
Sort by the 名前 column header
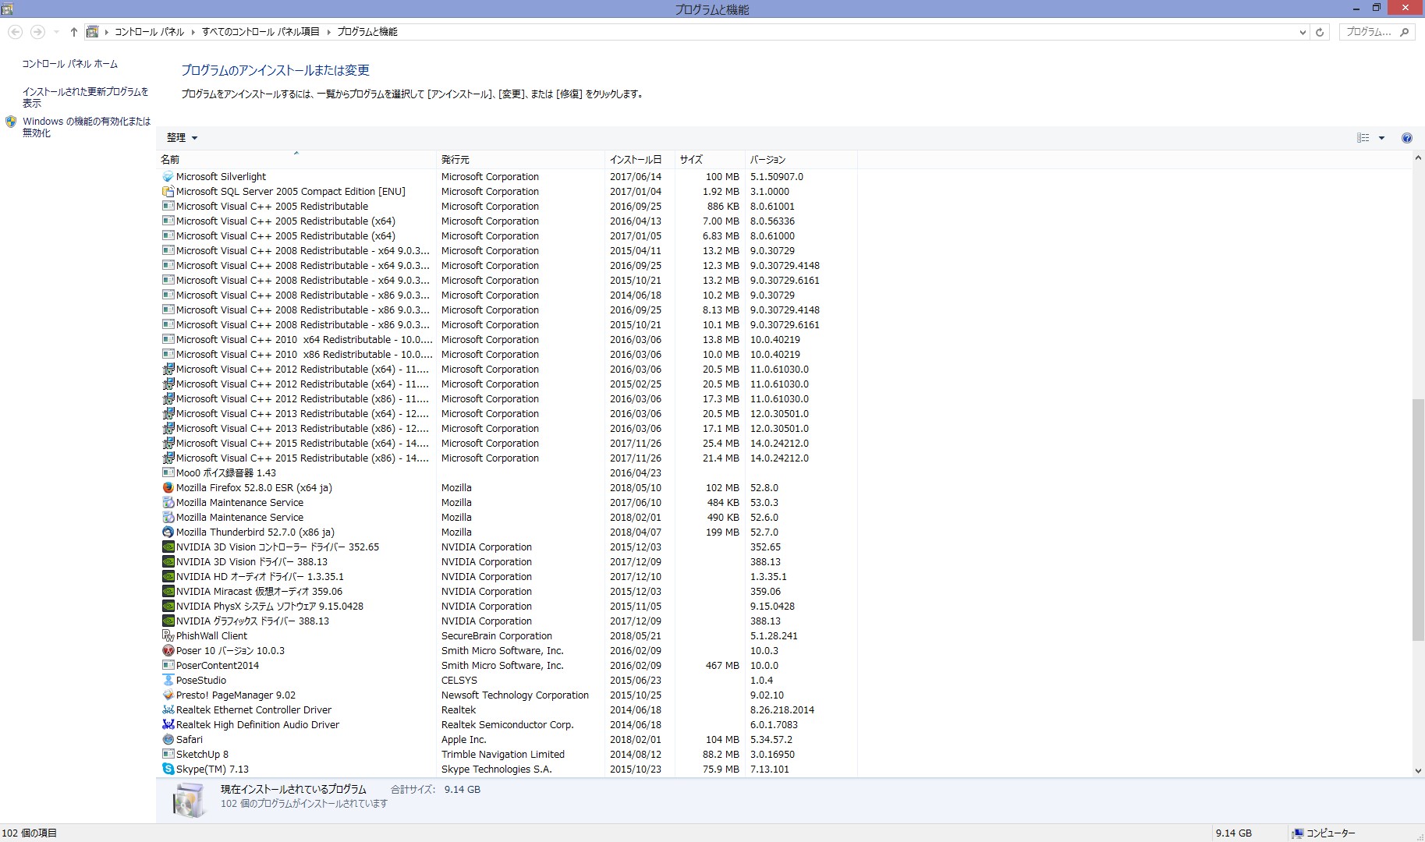tap(296, 160)
